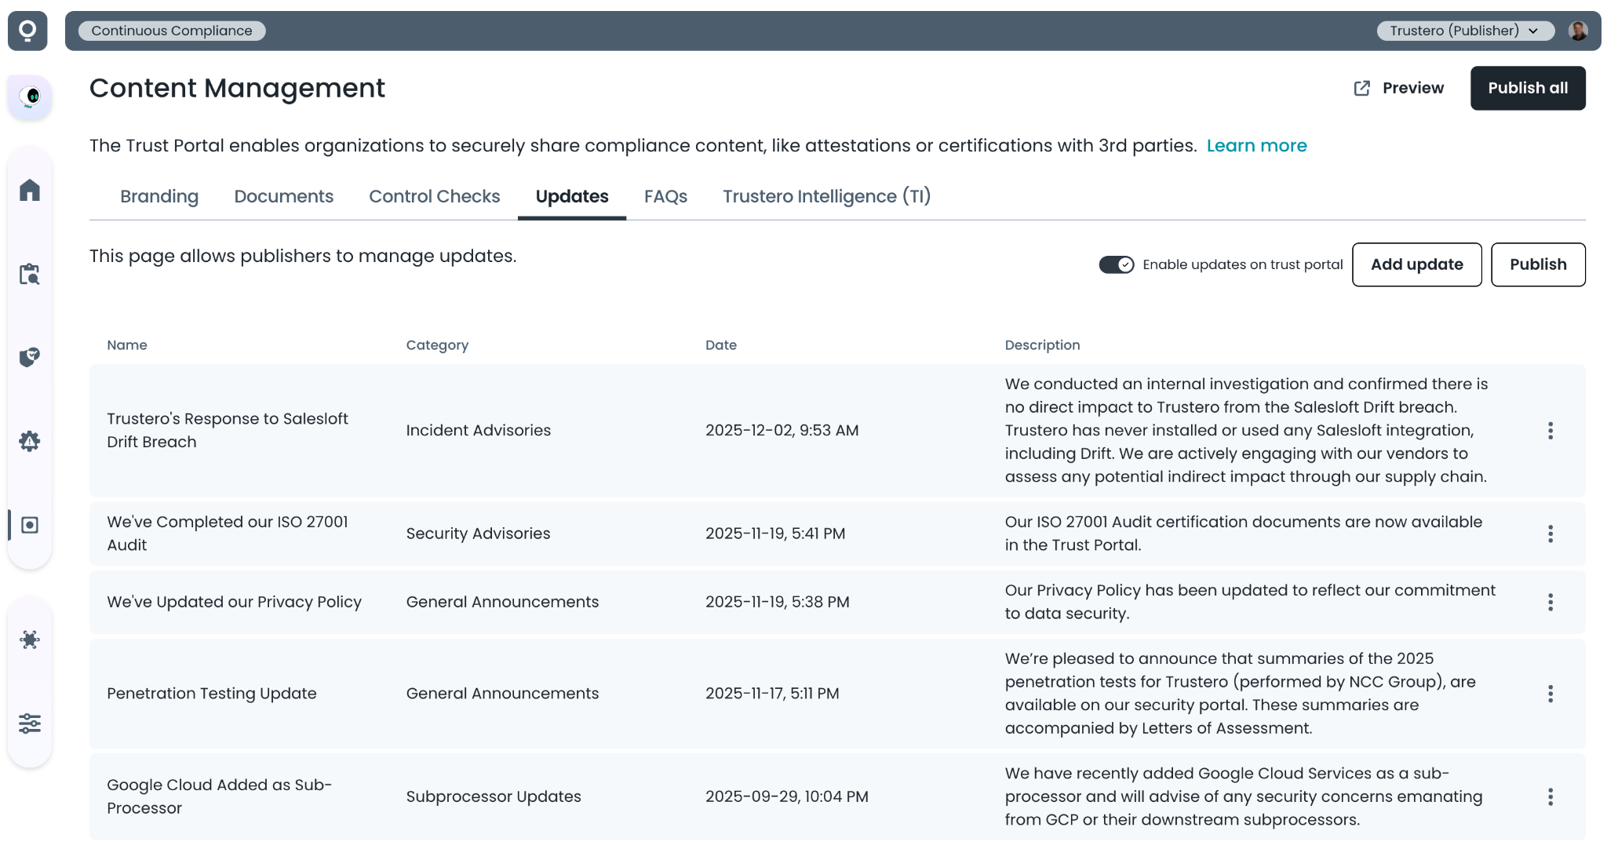
Task: Open the user profile avatar
Action: pyautogui.click(x=1577, y=31)
